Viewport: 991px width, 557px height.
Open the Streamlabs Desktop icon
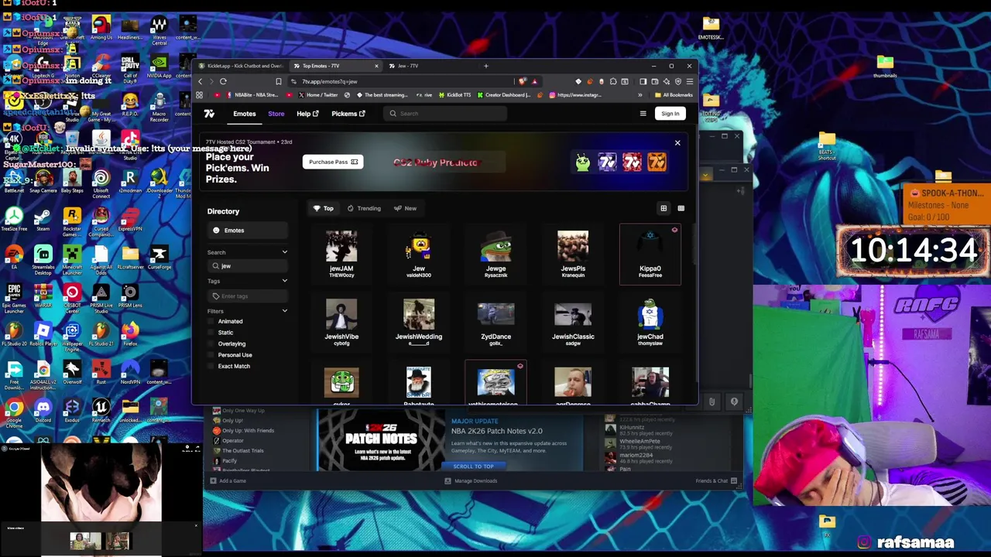pos(43,260)
